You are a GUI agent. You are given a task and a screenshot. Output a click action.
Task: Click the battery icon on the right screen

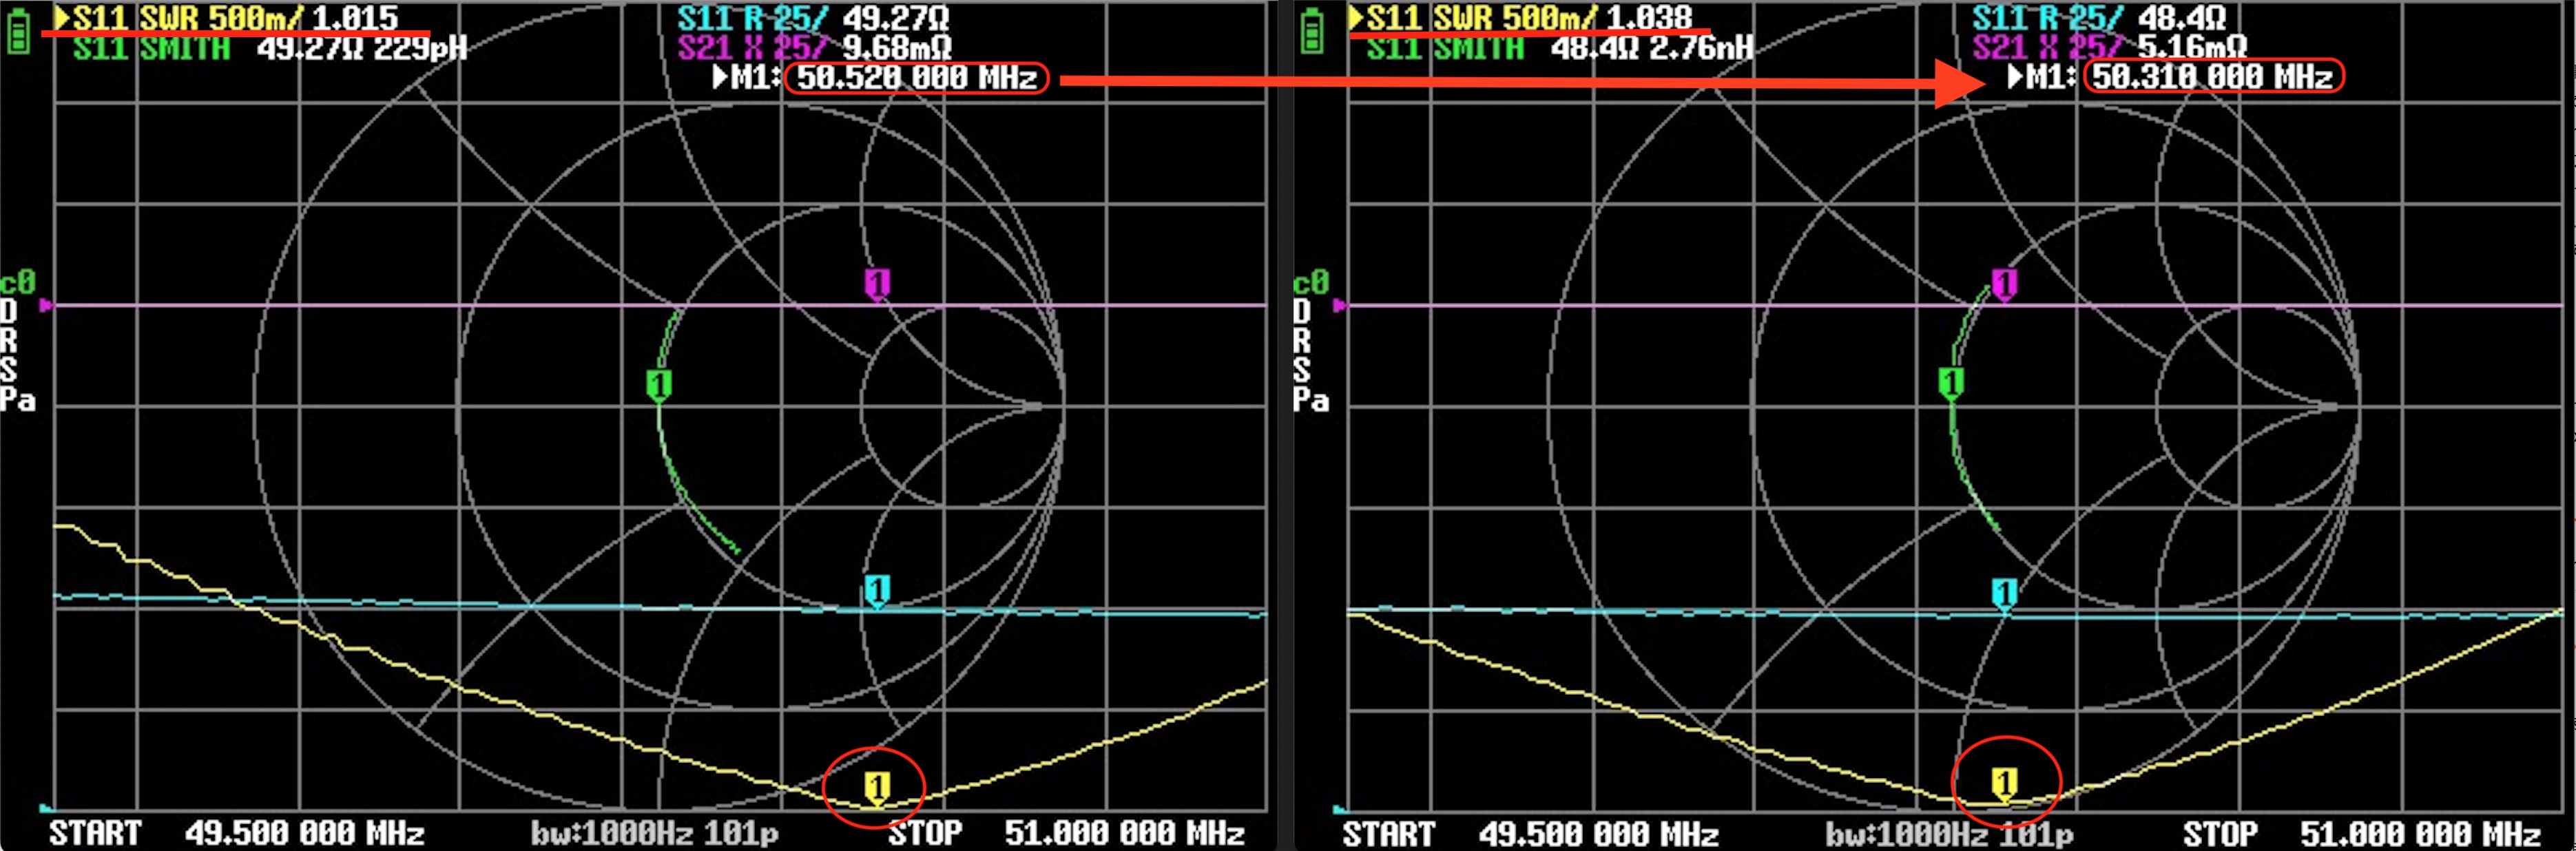pyautogui.click(x=1312, y=32)
